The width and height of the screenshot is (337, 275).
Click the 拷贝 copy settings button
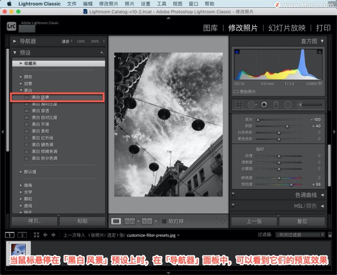coord(34,221)
